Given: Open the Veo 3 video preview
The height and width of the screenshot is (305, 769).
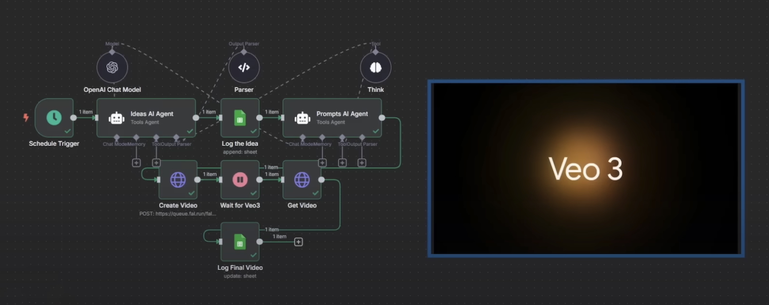Looking at the screenshot, I should pos(586,168).
